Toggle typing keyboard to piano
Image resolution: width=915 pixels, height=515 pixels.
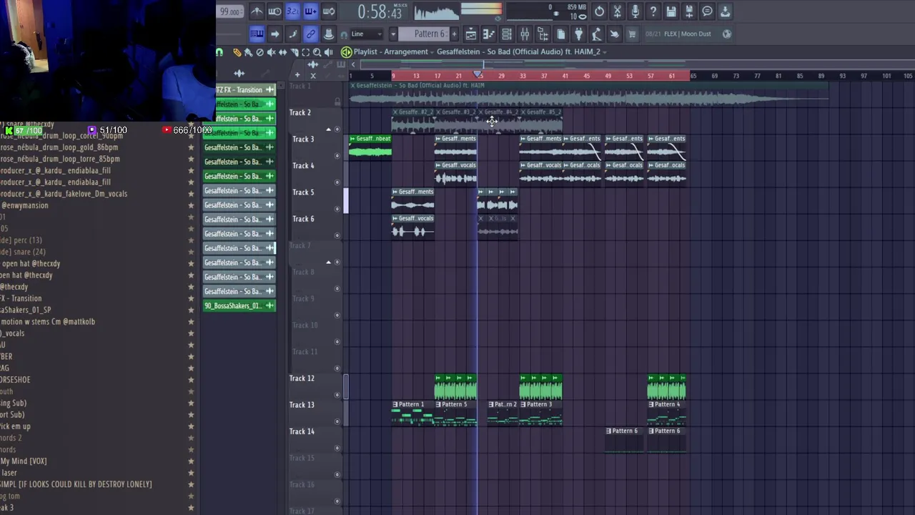pos(257,34)
